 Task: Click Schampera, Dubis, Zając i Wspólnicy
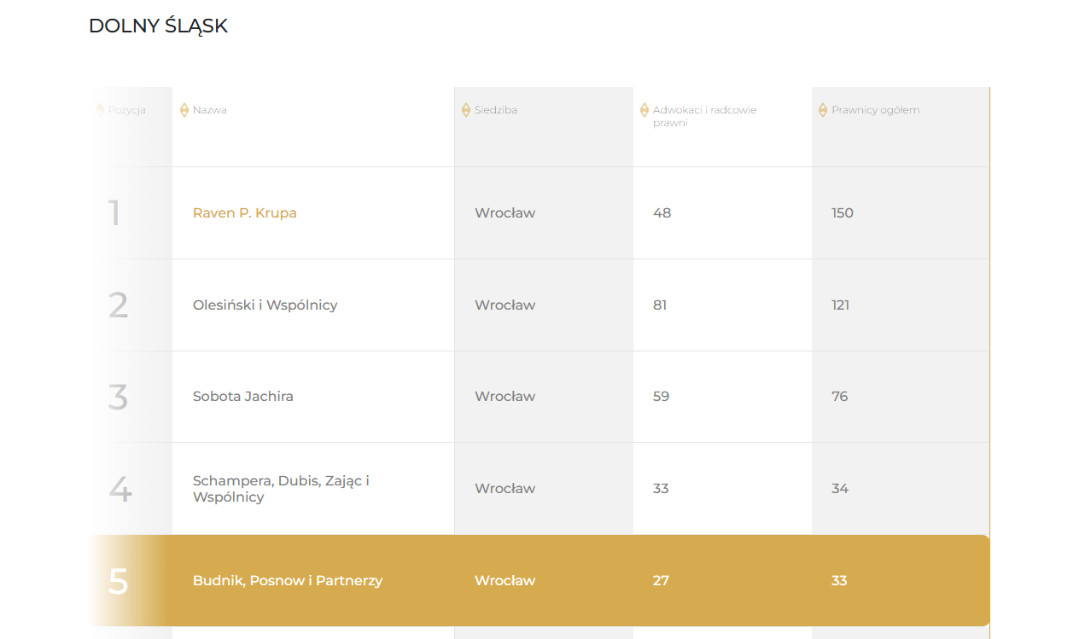click(281, 489)
